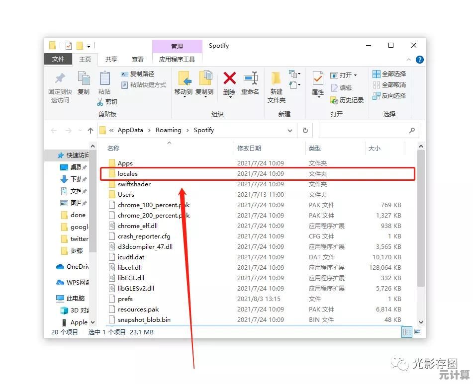Click the Pin to Quick Access icon
Viewport: 473px width, 384px height.
pos(60,78)
